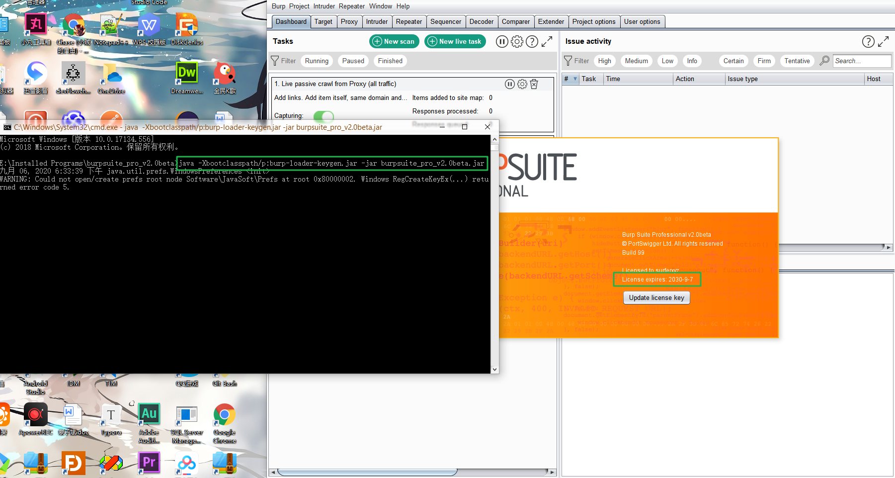Click the Issue type column header
The image size is (895, 478).
(795, 79)
